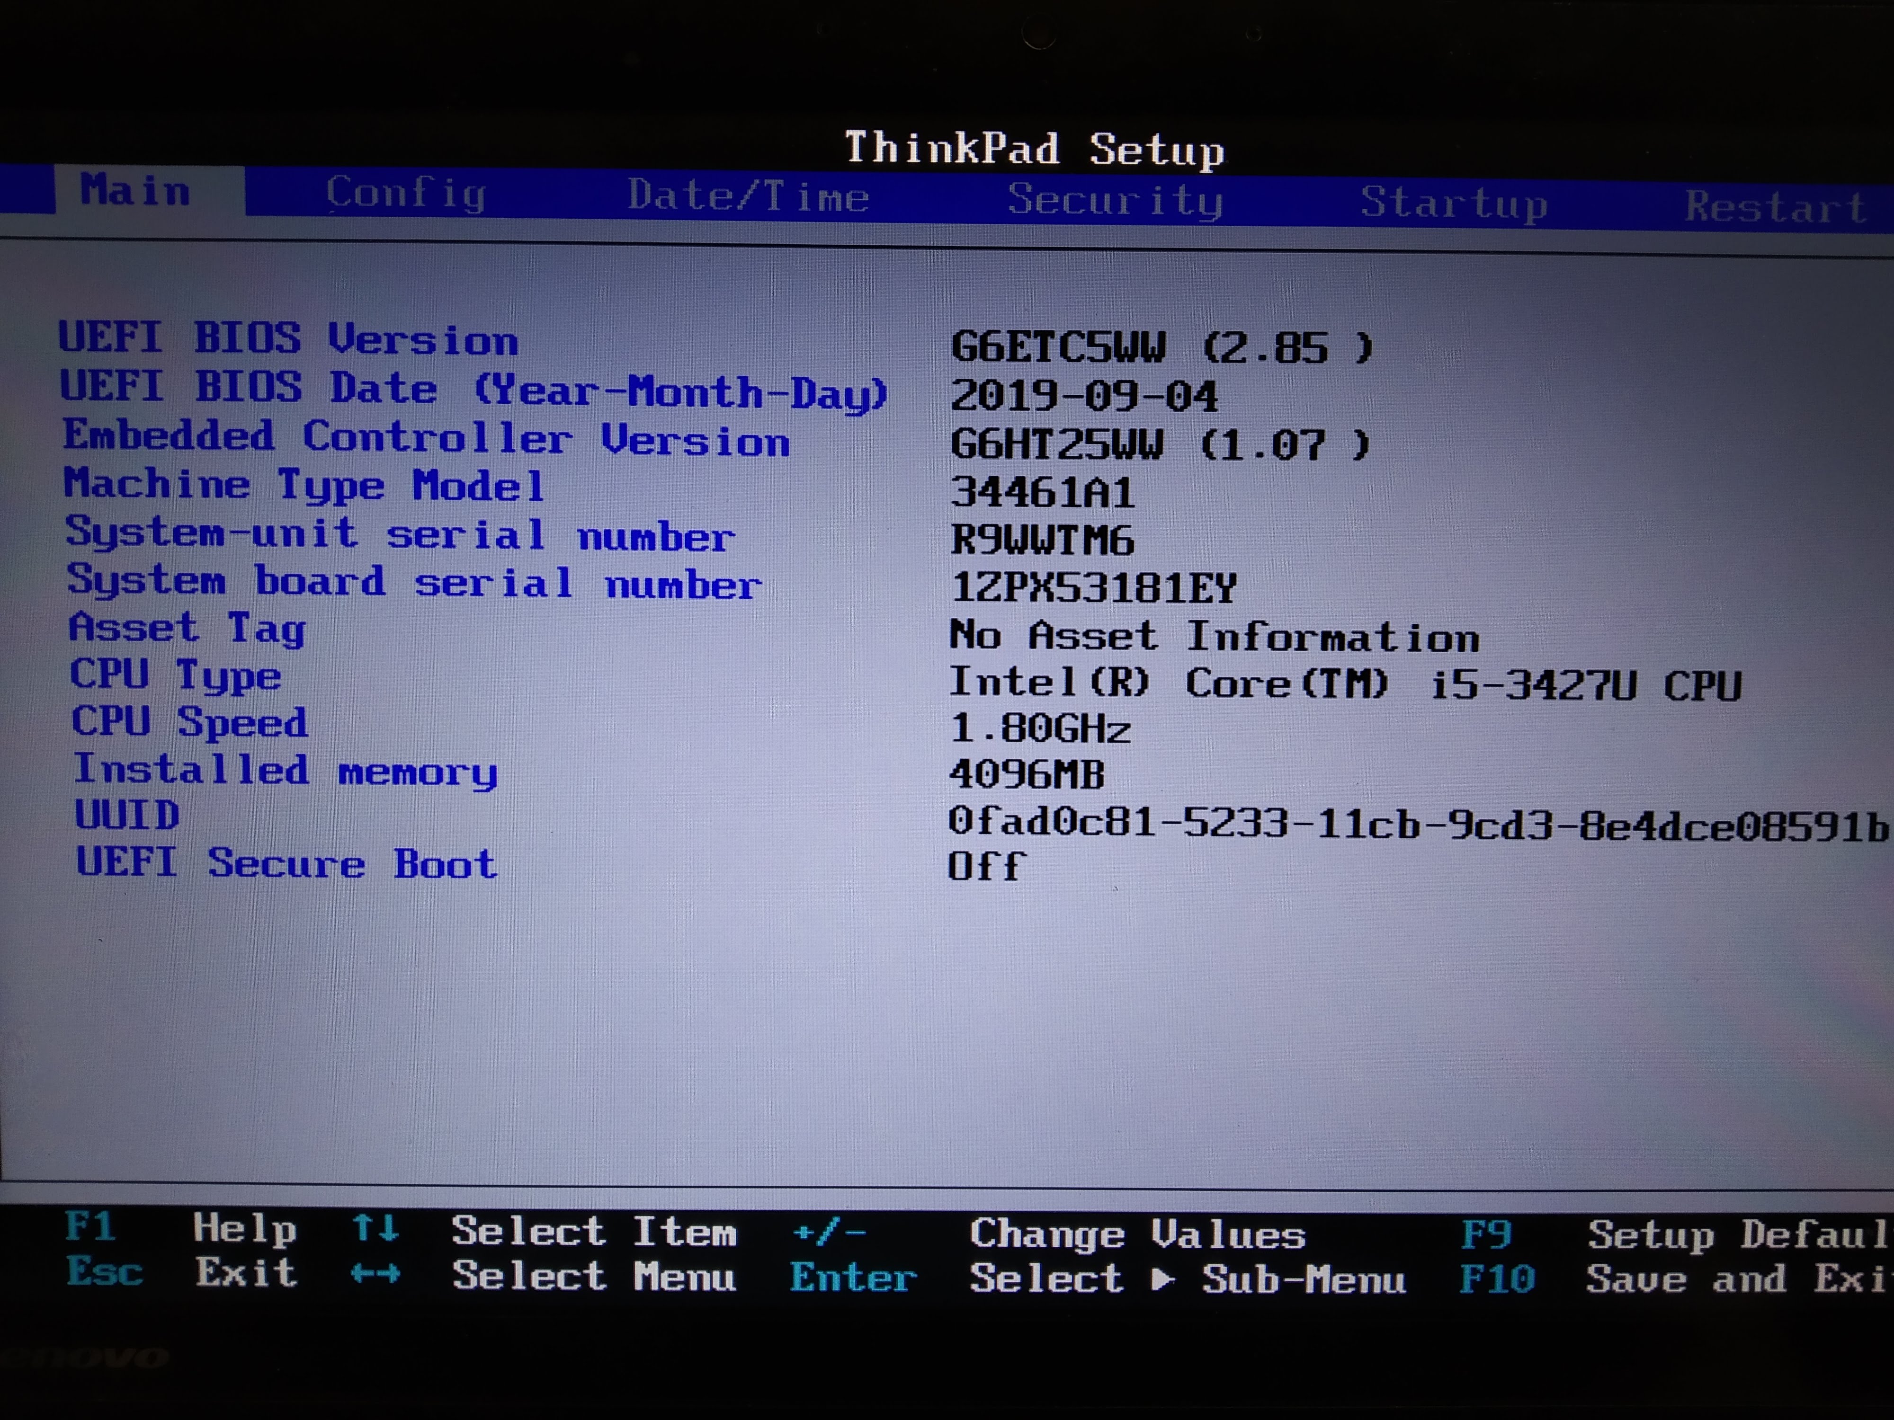Click the Enter Select Sub-Menu hint
The height and width of the screenshot is (1420, 1894).
pos(1099,1279)
